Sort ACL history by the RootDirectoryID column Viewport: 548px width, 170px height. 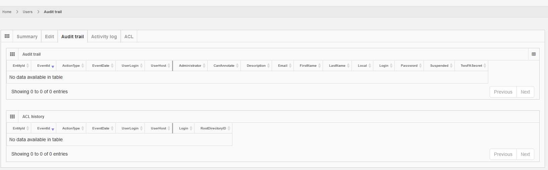coord(213,128)
